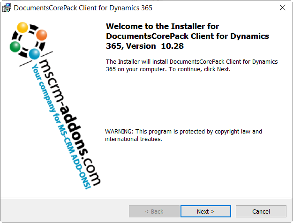Click the green sphere in the logo

click(x=15, y=46)
